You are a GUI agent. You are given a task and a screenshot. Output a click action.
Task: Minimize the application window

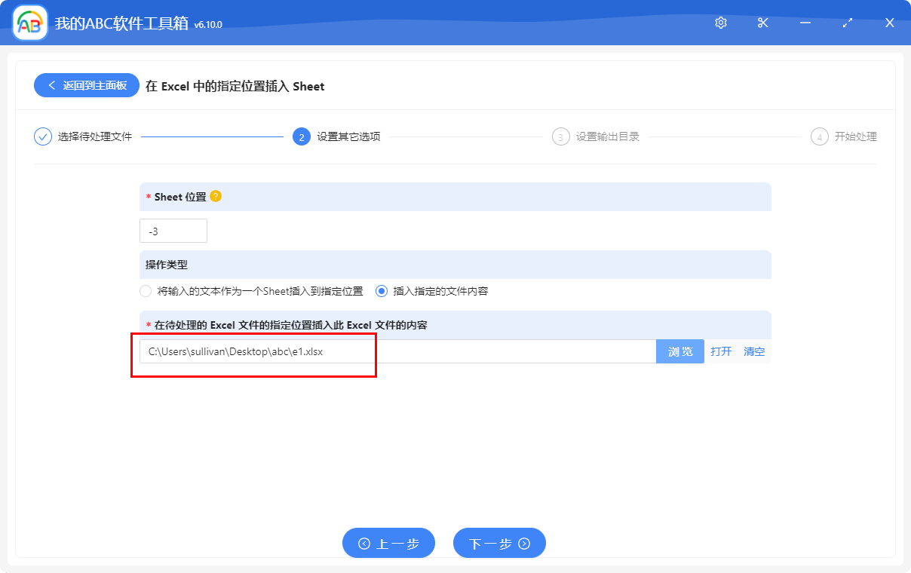(x=805, y=23)
